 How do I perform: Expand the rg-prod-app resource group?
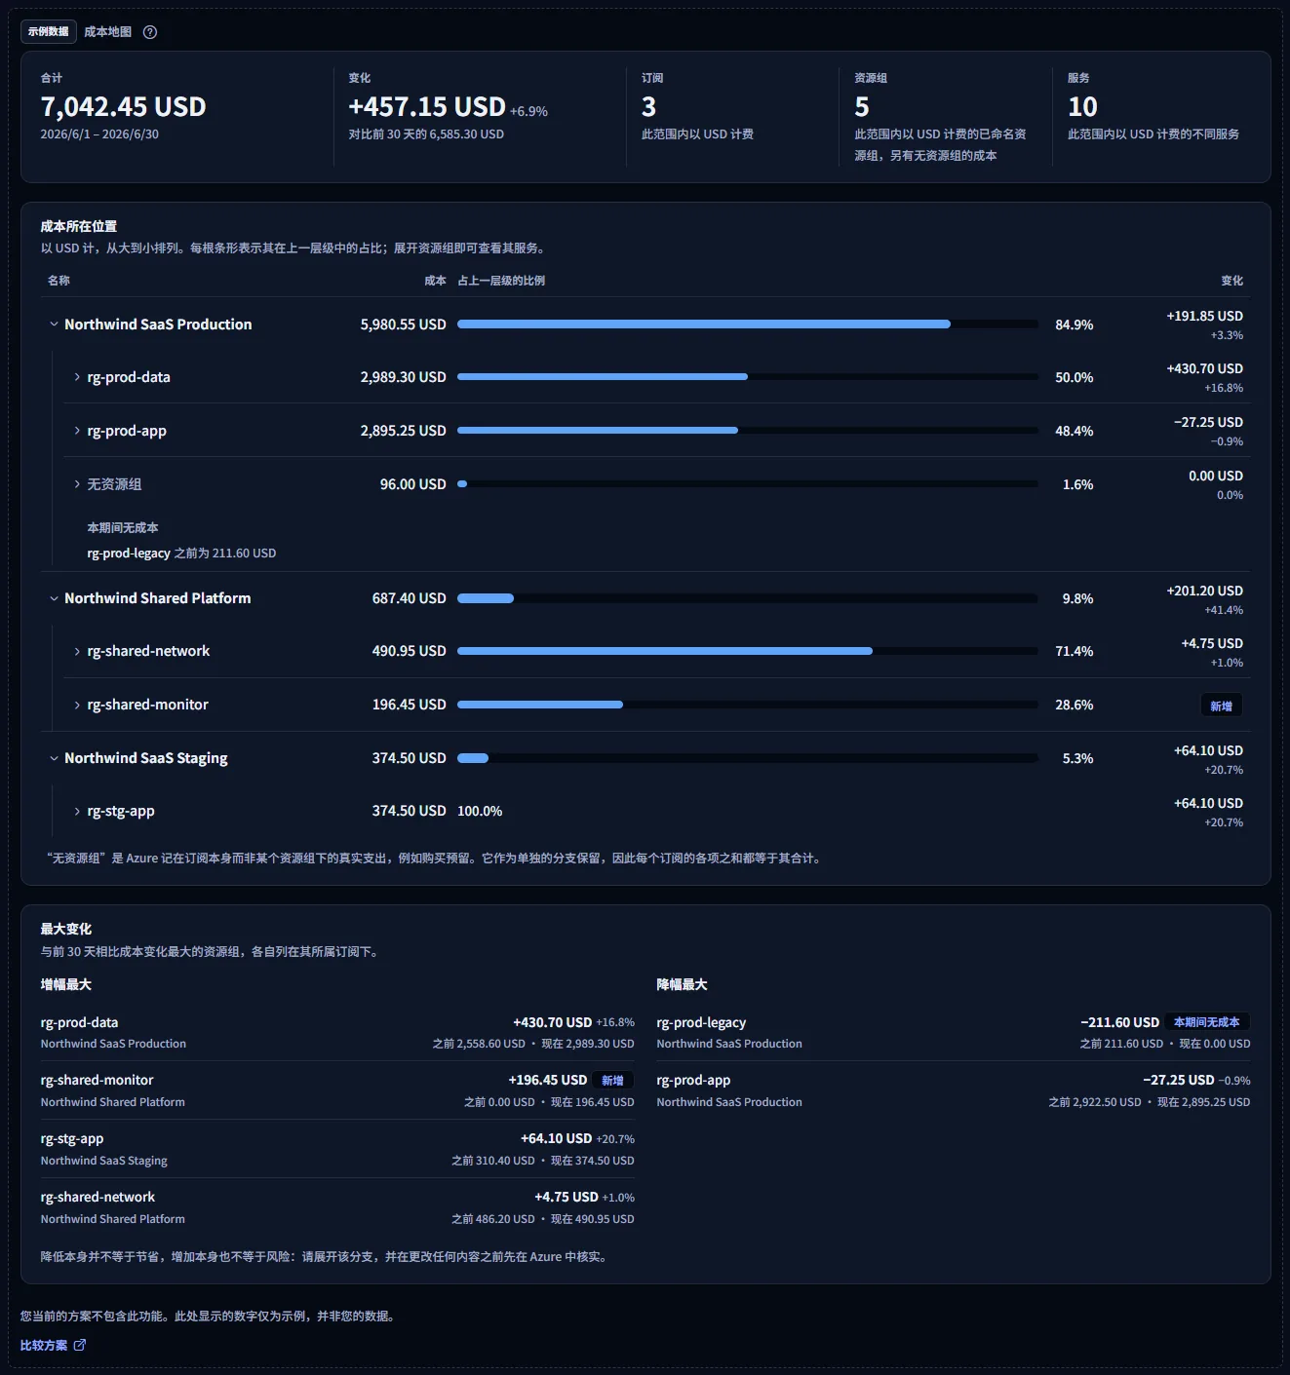pos(77,431)
